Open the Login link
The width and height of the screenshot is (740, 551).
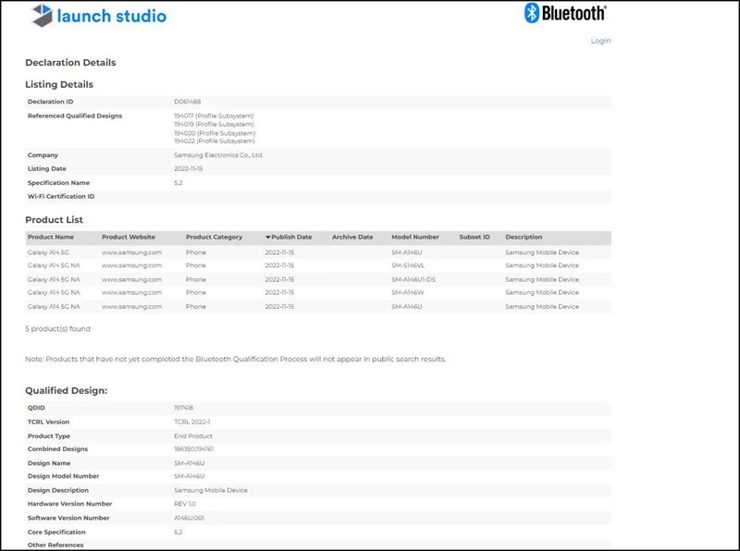click(600, 41)
